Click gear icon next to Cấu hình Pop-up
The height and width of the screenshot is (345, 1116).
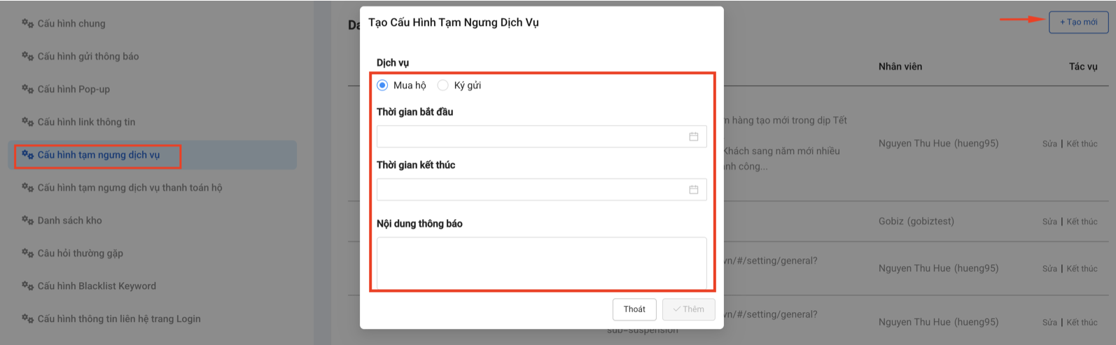[27, 89]
